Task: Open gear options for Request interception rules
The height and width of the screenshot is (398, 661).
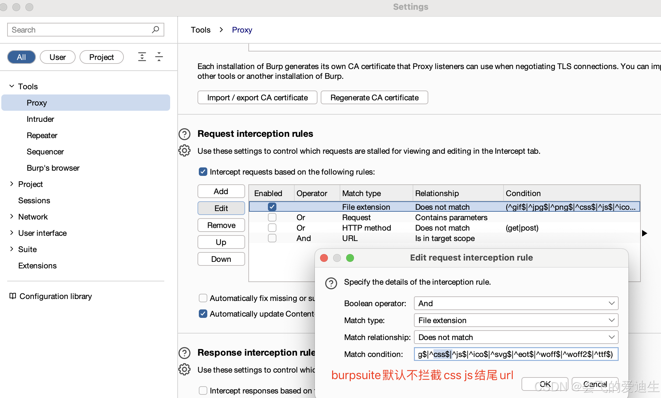Action: click(x=184, y=151)
